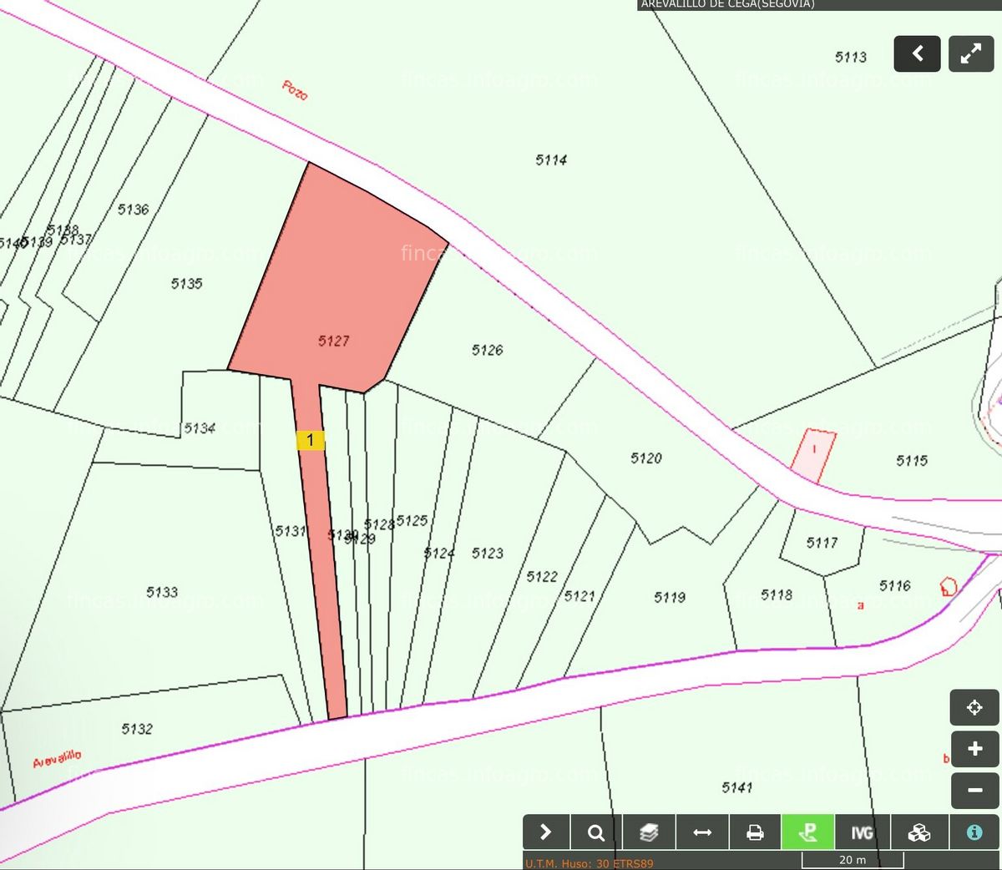This screenshot has height=870, width=1002.
Task: Collapse toolbar with the chevron arrow
Action: point(546,832)
